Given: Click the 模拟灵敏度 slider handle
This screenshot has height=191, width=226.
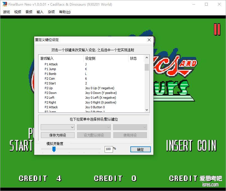Looking at the screenshot, I should 54,149.
